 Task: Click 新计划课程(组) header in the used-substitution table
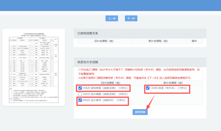click(158, 41)
